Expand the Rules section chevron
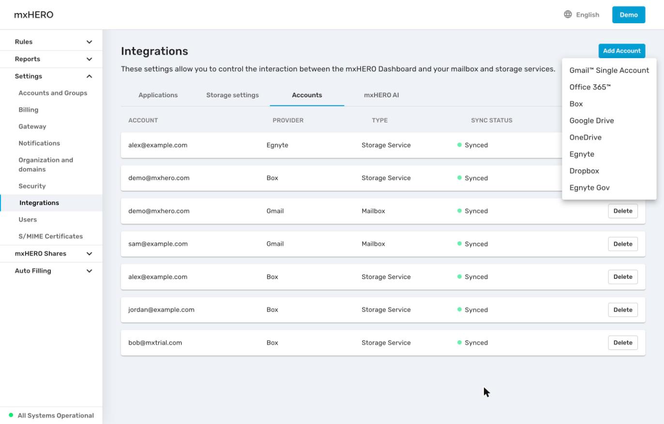Screen dimensions: 664x424 click(89, 42)
